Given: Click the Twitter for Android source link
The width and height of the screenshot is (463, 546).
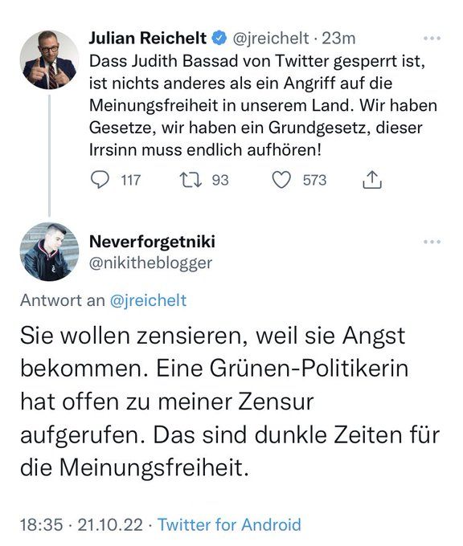Looking at the screenshot, I should 229,525.
